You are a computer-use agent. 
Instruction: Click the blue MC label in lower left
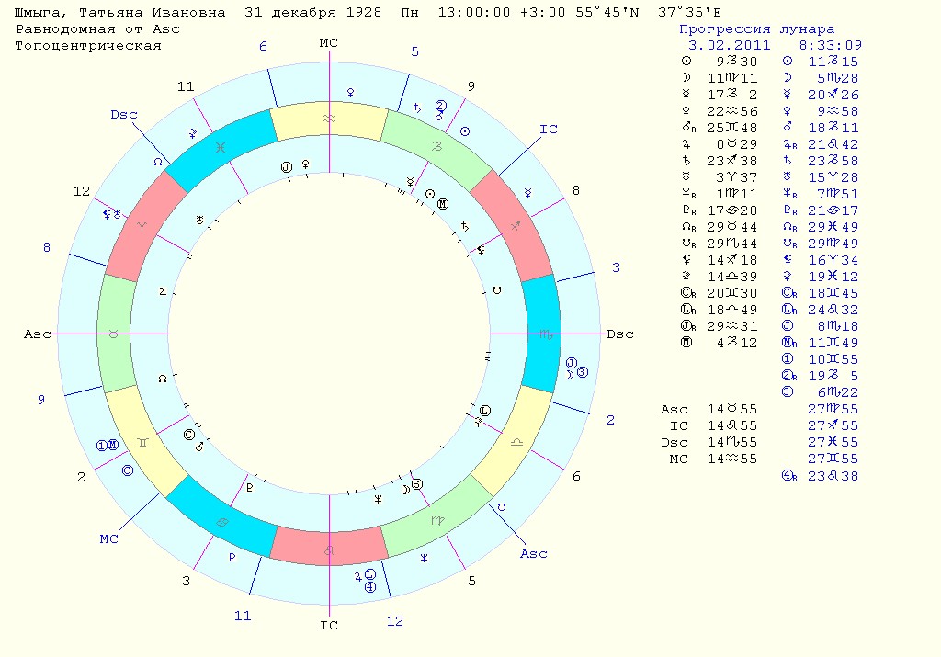(x=108, y=538)
